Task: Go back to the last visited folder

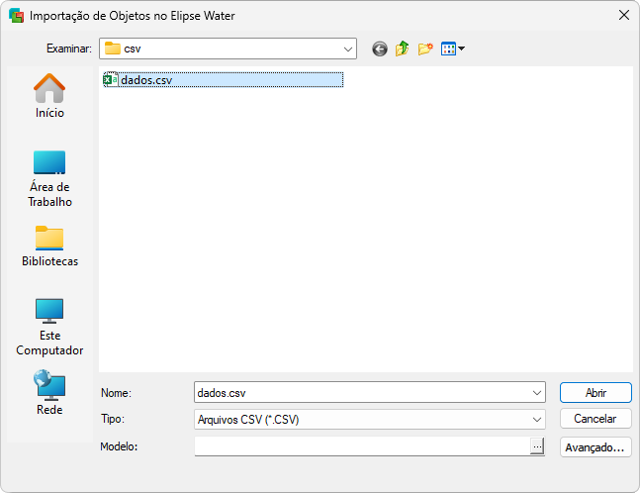Action: click(x=380, y=49)
